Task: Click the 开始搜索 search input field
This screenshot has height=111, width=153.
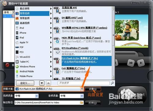Action: pyautogui.click(x=84, y=83)
